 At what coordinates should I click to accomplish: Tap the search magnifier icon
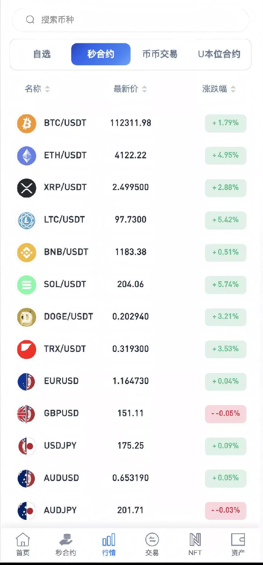click(30, 20)
